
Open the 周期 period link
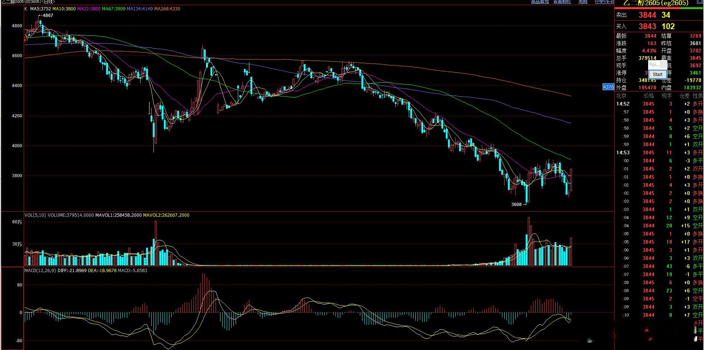point(583,2)
